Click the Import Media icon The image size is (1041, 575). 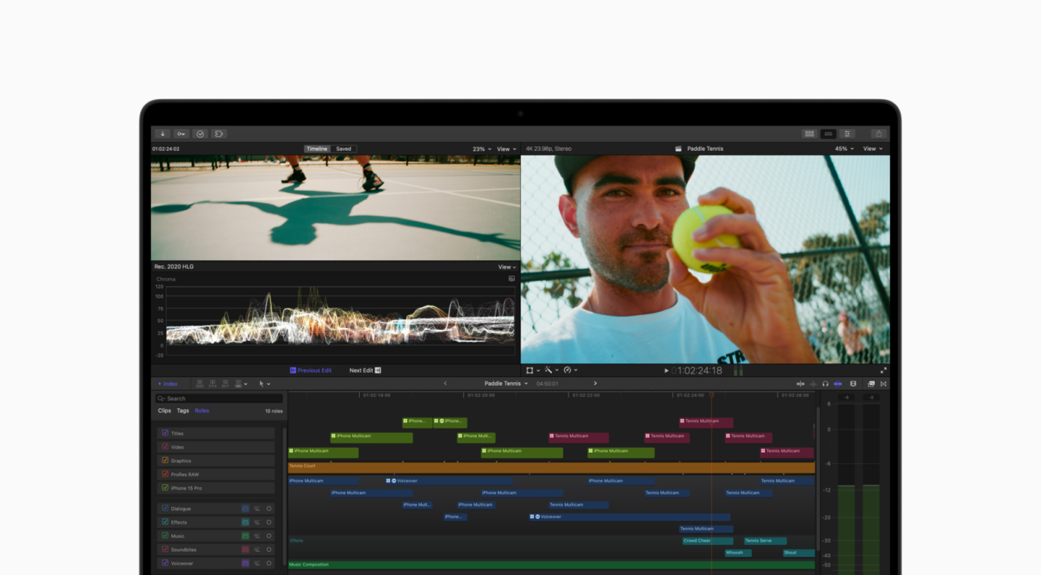point(162,133)
